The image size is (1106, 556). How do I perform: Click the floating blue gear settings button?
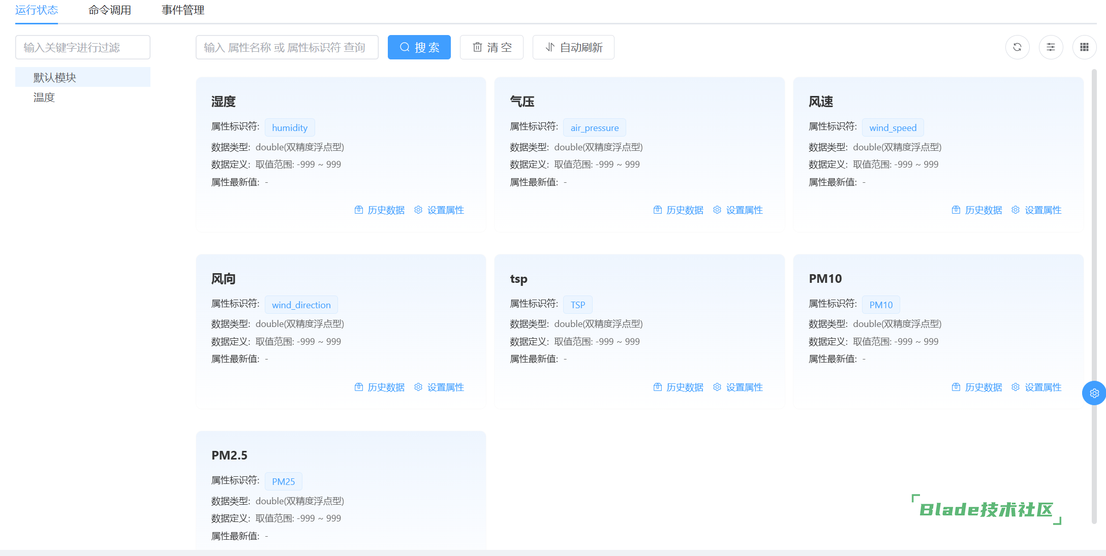[1094, 393]
